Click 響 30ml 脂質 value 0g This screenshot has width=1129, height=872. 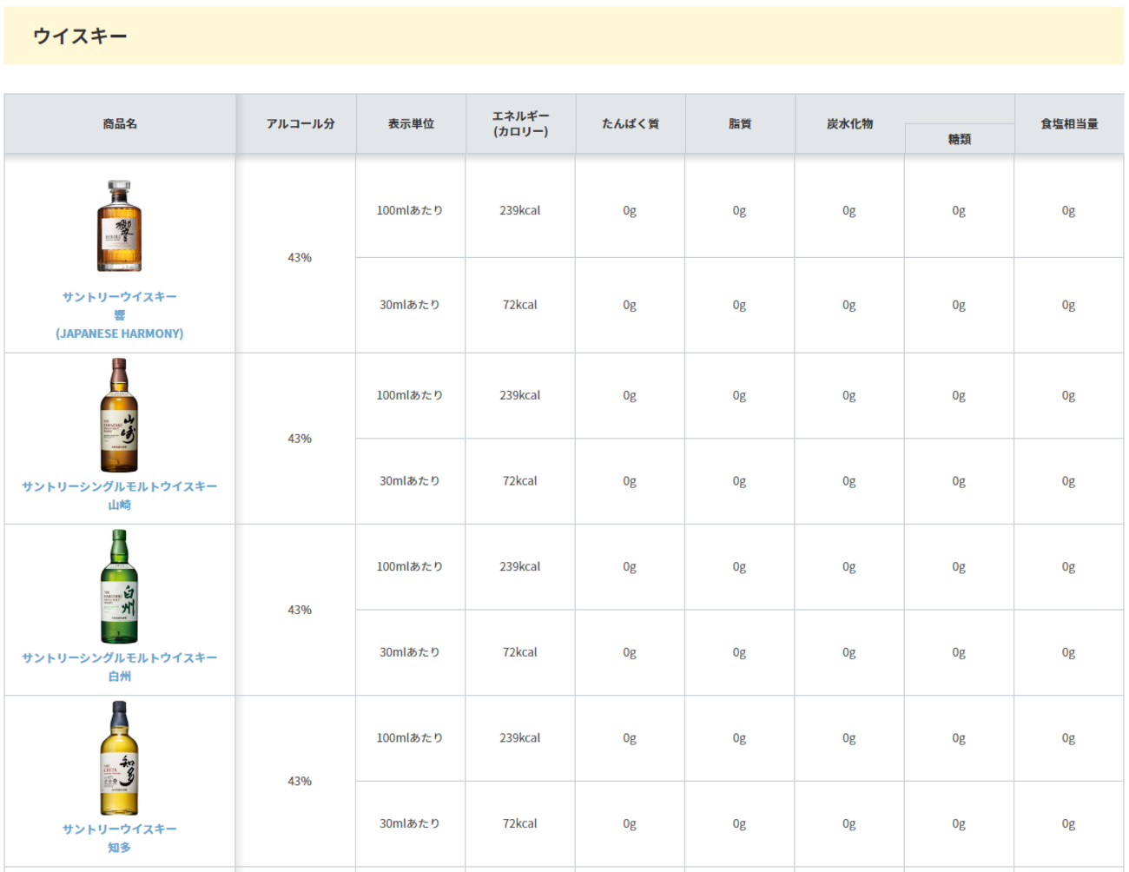(x=739, y=306)
